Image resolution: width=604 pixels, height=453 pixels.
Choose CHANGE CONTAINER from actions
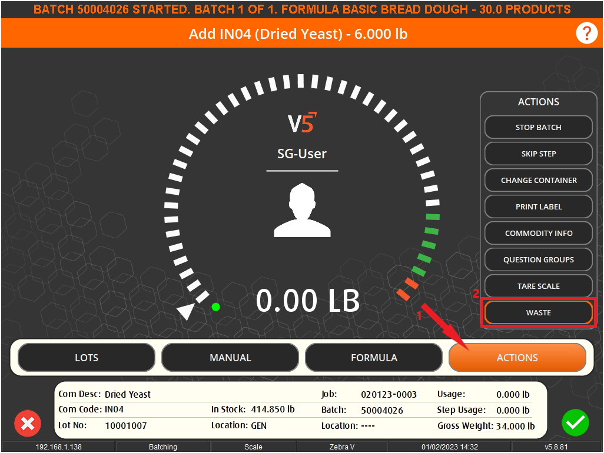click(538, 180)
